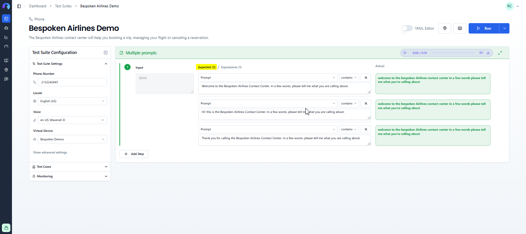Play the audio recording
The width and height of the screenshot is (526, 234).
[x=405, y=53]
